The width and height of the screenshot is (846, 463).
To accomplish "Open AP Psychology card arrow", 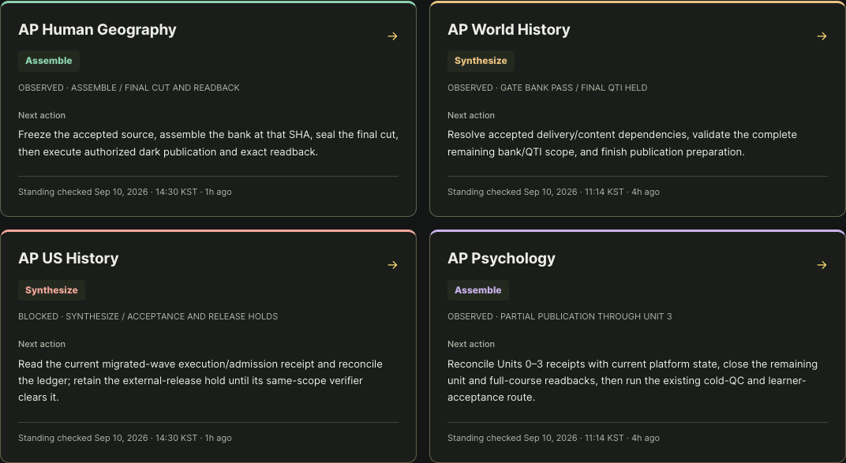I will 822,265.
